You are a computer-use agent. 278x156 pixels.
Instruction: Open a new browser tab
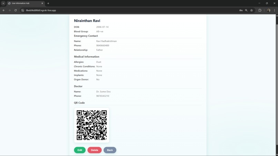[x=48, y=3]
